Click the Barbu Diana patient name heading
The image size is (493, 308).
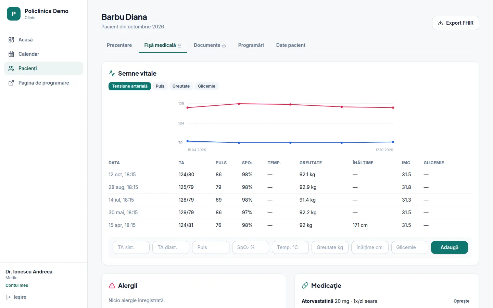[x=124, y=17]
